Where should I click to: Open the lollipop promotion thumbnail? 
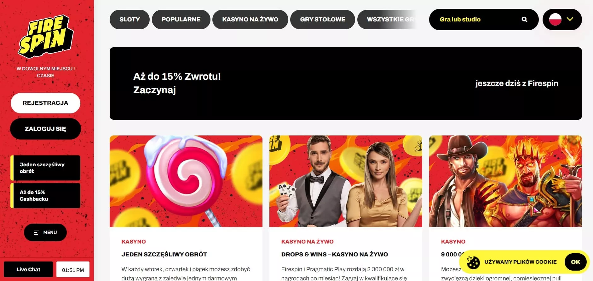(186, 181)
